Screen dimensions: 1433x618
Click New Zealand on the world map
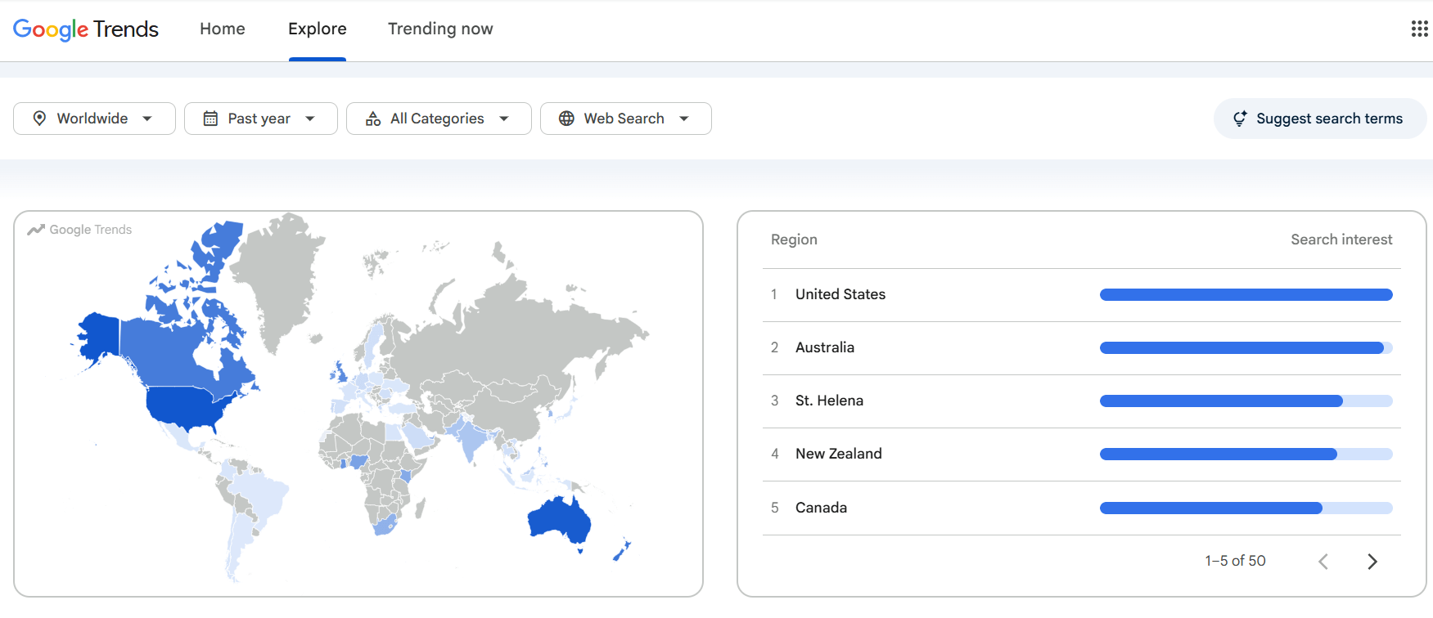[623, 550]
